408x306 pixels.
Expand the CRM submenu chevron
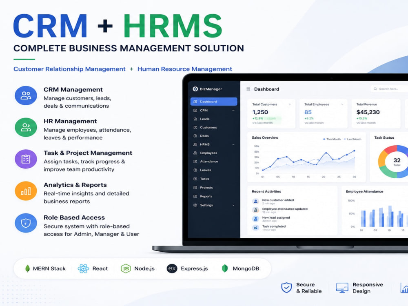[233, 111]
